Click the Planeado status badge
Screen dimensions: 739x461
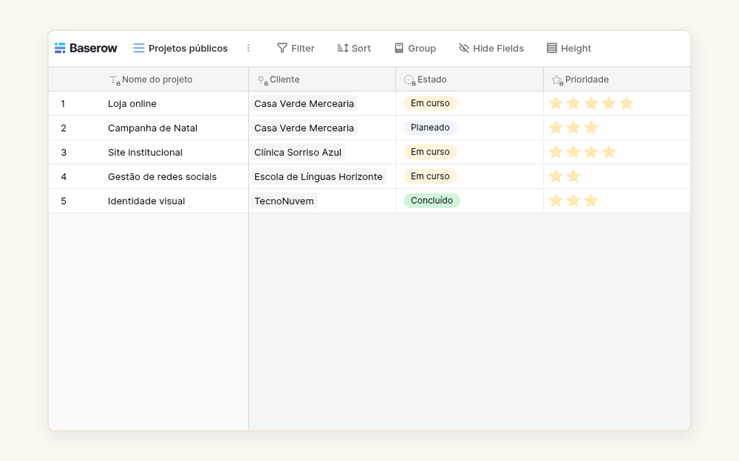[430, 127]
